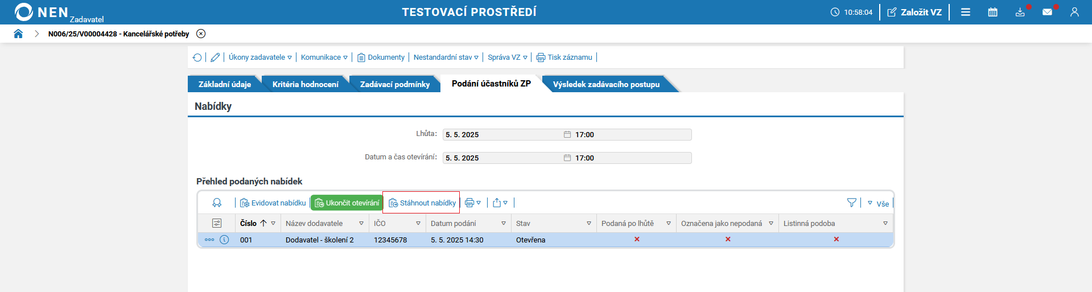Click Listinná podoba cross mark
Image resolution: width=1092 pixels, height=292 pixels.
[x=836, y=240]
